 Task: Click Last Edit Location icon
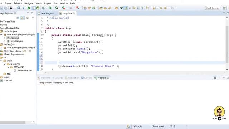click(x=161, y=8)
